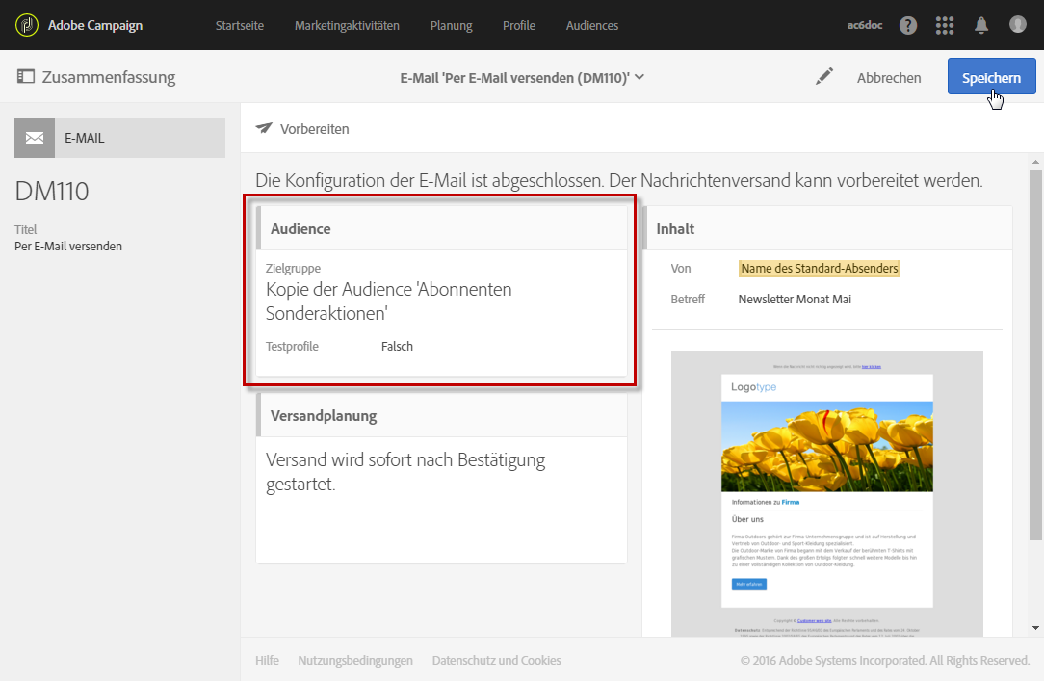Image resolution: width=1044 pixels, height=681 pixels.
Task: Click the Vorbereiten paper plane icon
Action: [x=264, y=128]
